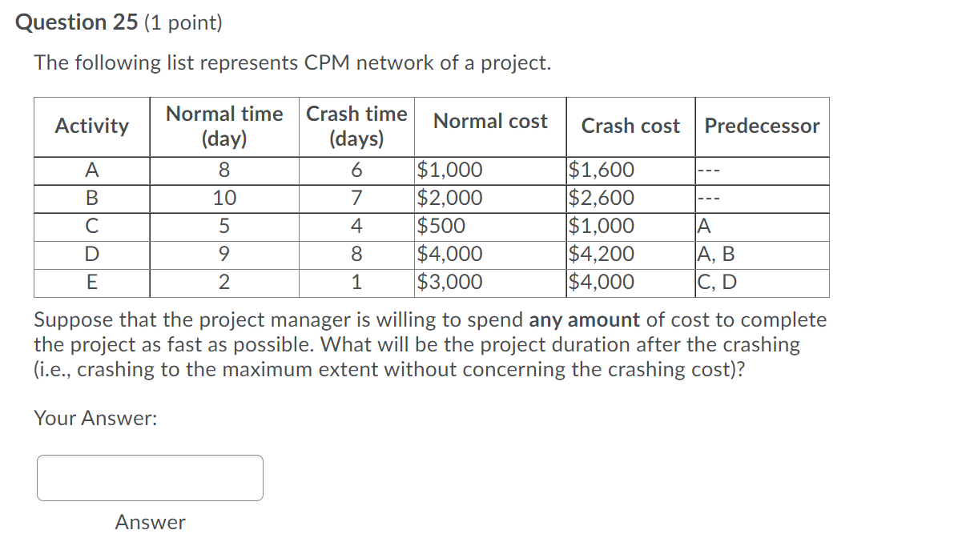
Task: Click the Crash time (days) header
Action: pyautogui.click(x=356, y=126)
